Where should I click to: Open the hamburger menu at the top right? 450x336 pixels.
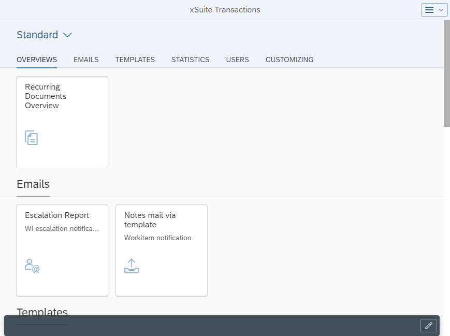(430, 9)
